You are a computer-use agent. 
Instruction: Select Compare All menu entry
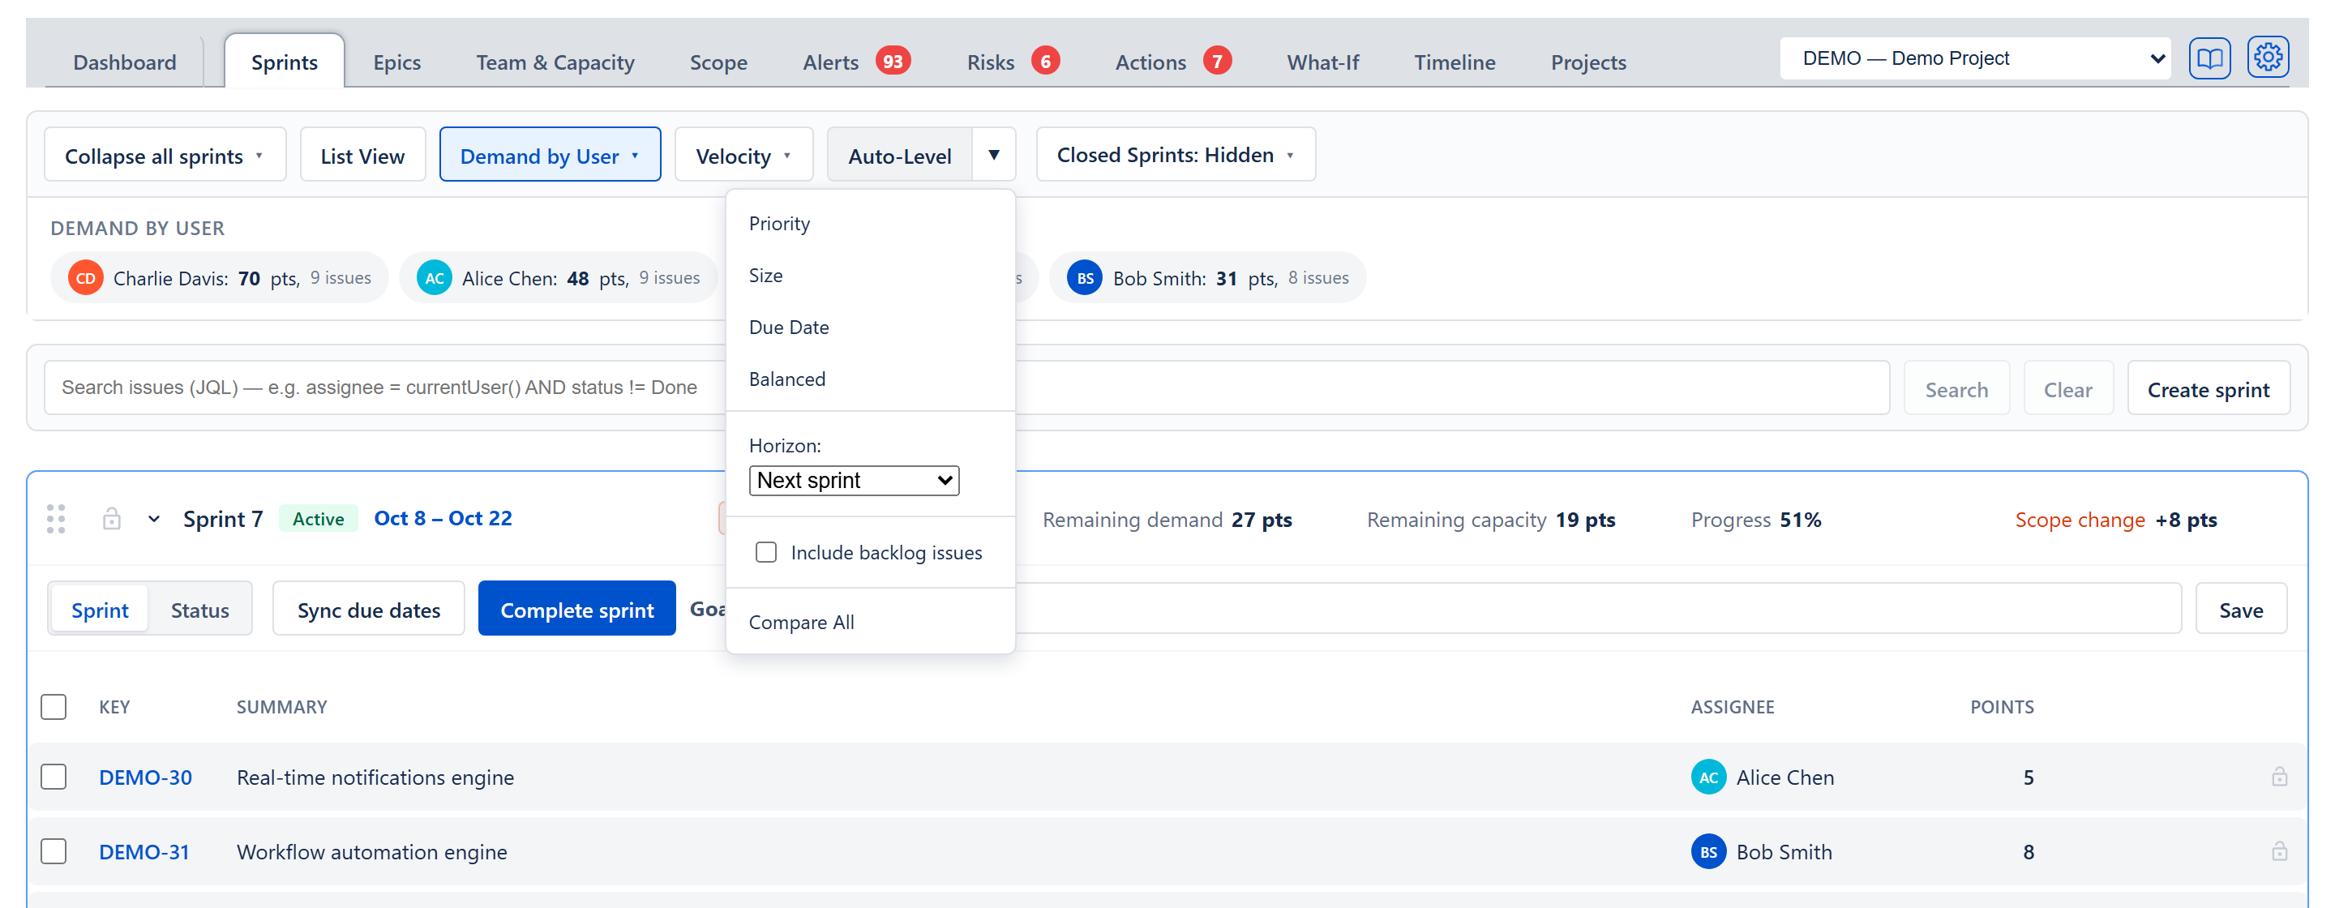click(x=870, y=622)
